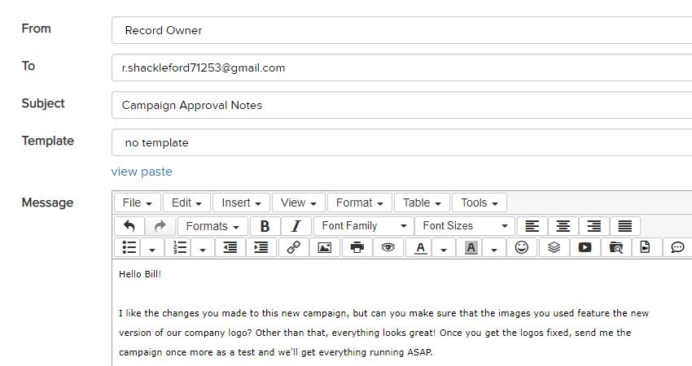The width and height of the screenshot is (692, 366).
Task: Open the Tools menu
Action: coord(480,203)
